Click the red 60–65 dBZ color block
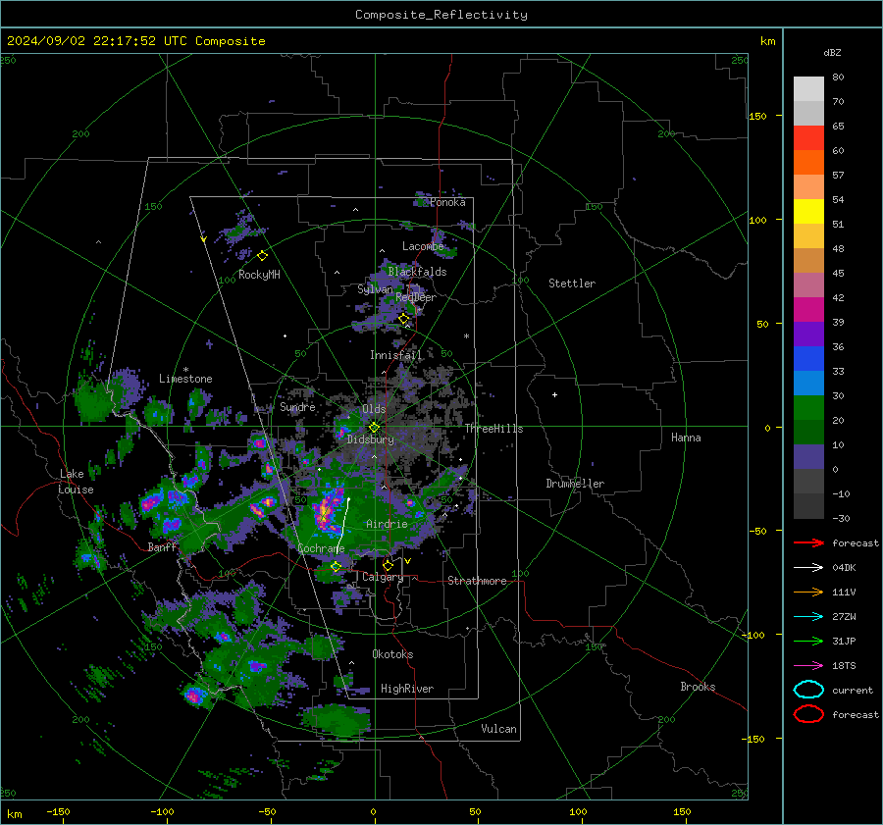883x825 pixels. (808, 138)
